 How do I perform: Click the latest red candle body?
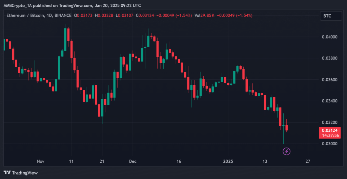pos(287,128)
